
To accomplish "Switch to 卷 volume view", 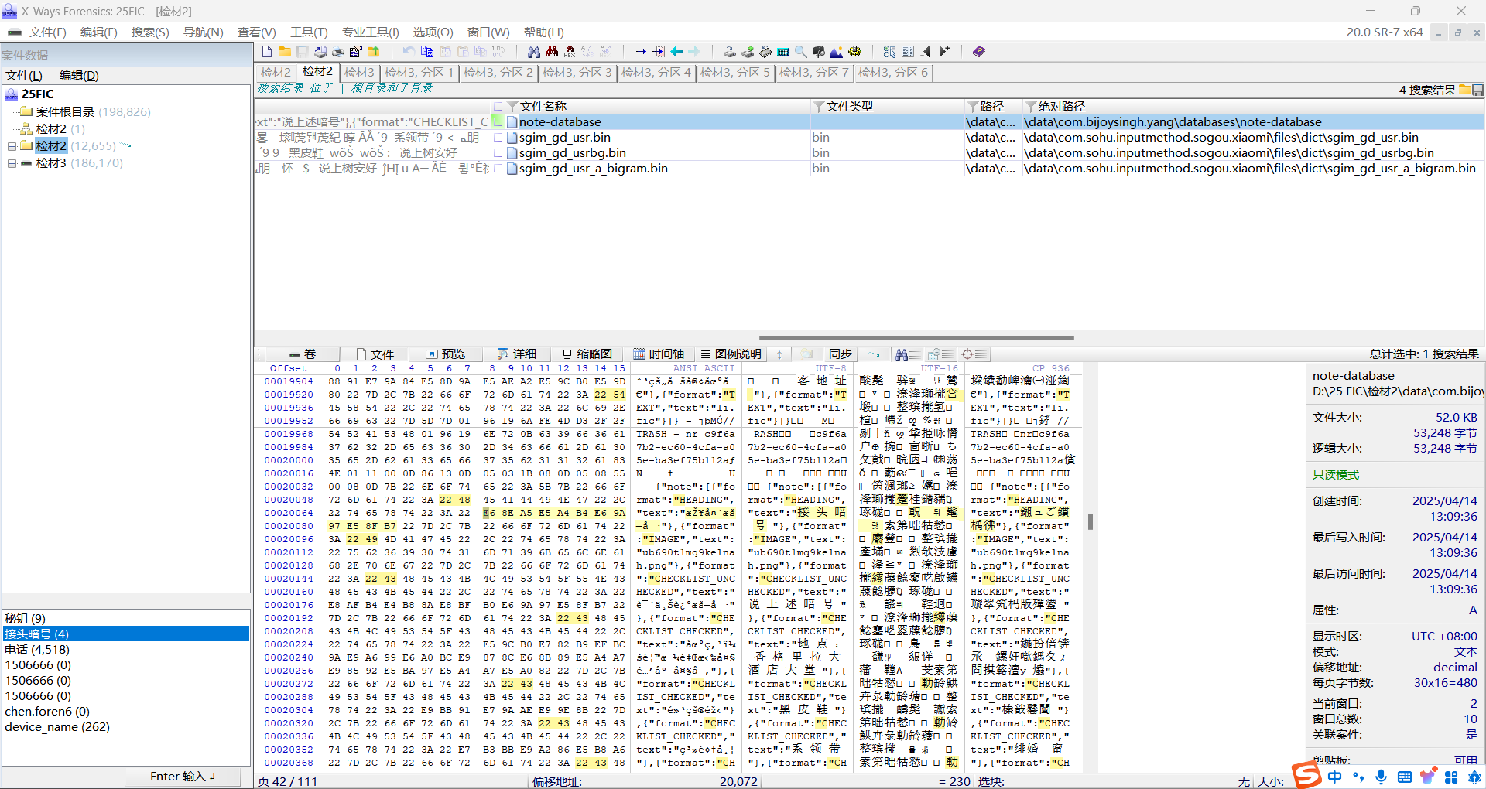I will [x=303, y=354].
